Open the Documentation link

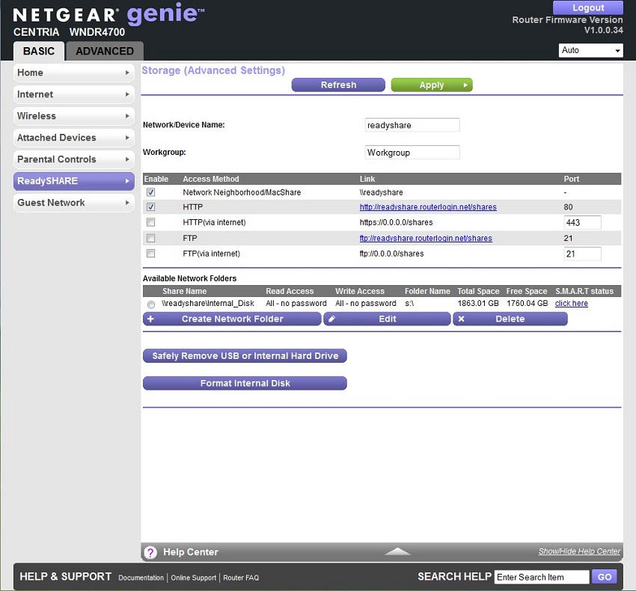(141, 578)
